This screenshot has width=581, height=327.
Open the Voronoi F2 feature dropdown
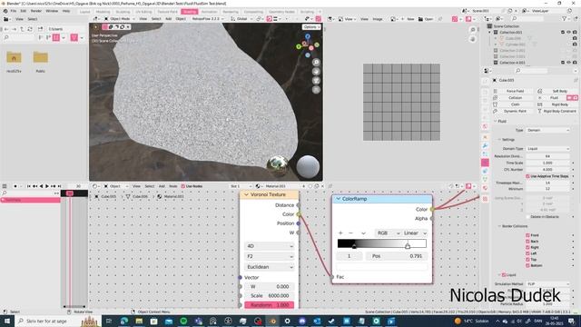point(270,256)
